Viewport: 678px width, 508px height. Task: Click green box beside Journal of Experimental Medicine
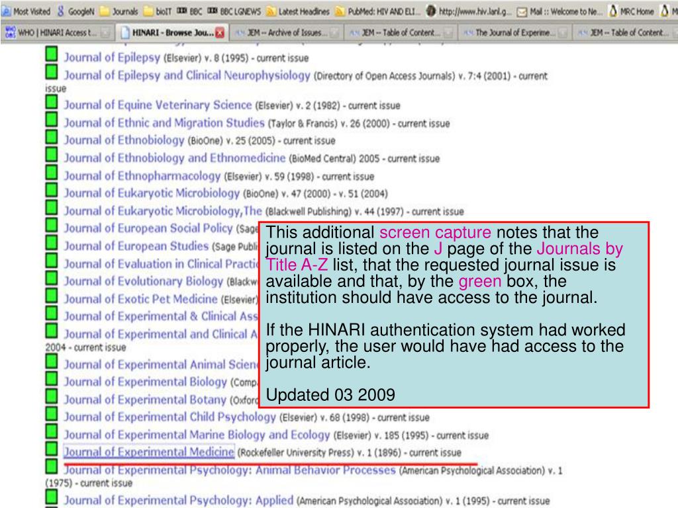[52, 448]
